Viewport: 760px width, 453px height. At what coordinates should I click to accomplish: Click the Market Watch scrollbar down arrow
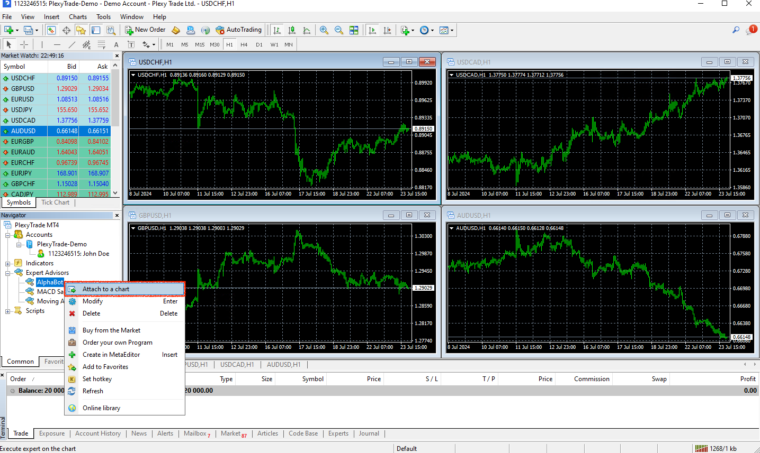coord(115,193)
